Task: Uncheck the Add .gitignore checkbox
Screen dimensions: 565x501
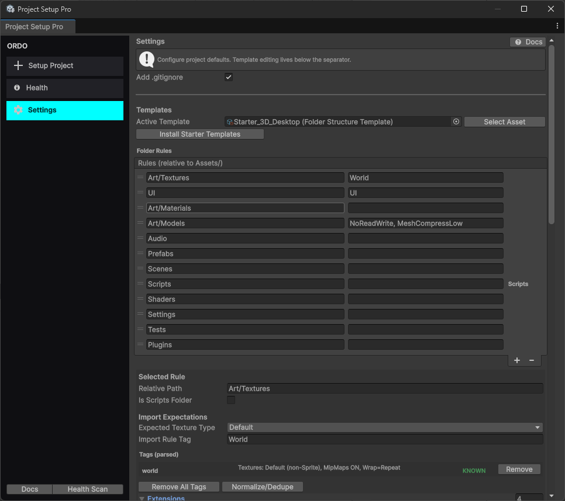Action: (x=229, y=77)
